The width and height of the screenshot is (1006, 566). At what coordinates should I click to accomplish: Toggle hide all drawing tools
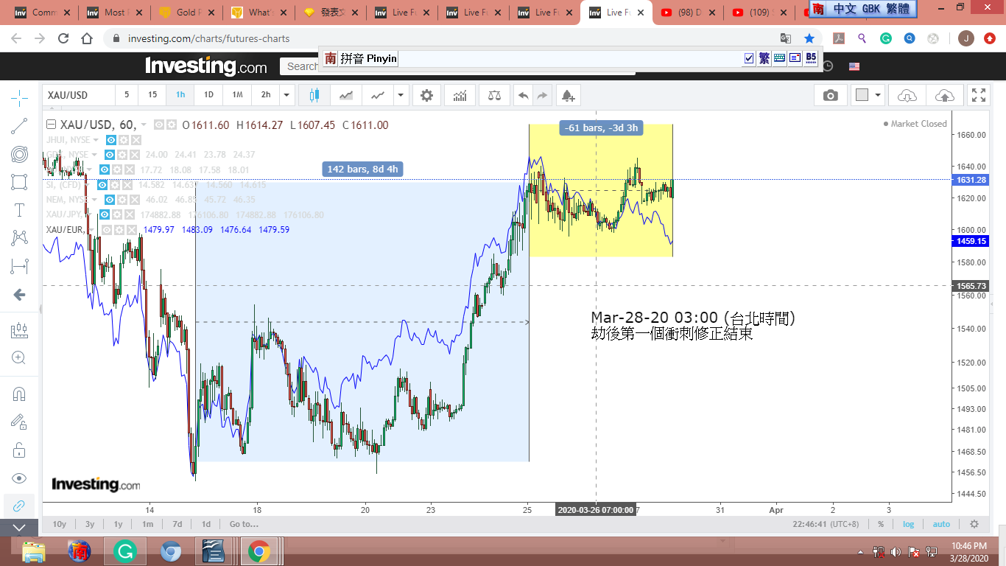tap(20, 478)
